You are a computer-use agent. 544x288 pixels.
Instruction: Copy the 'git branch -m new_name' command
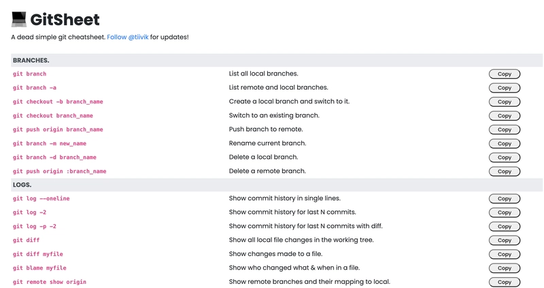click(505, 143)
